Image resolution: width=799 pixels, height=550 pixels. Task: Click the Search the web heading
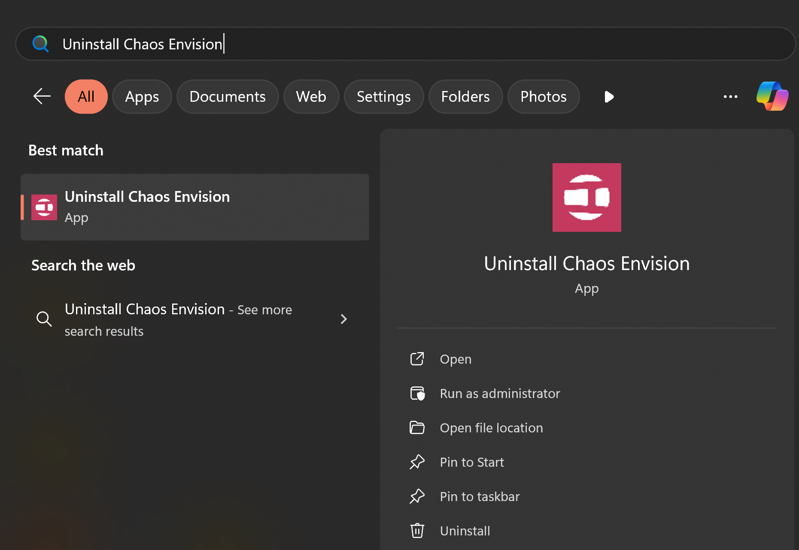(x=83, y=265)
